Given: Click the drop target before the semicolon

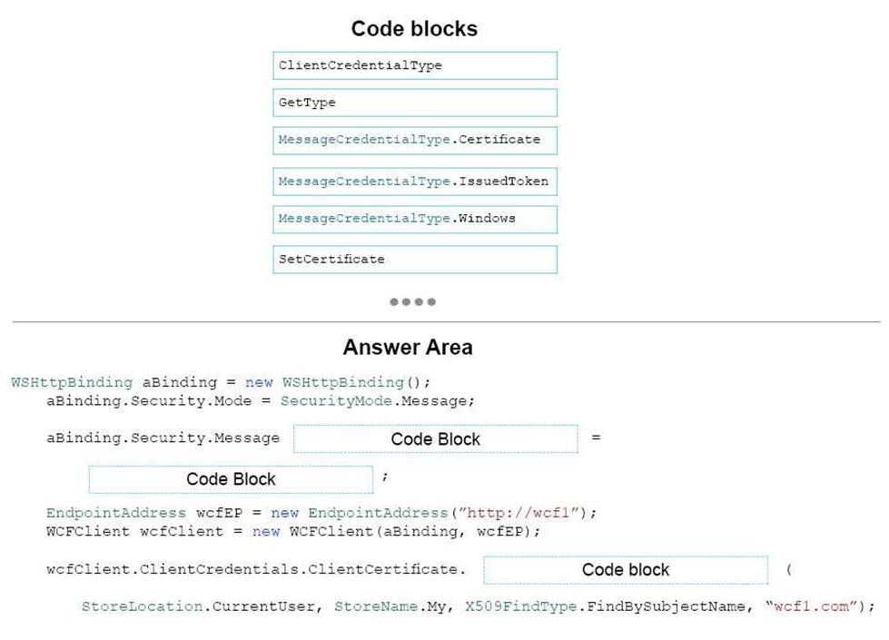Looking at the screenshot, I should (231, 479).
